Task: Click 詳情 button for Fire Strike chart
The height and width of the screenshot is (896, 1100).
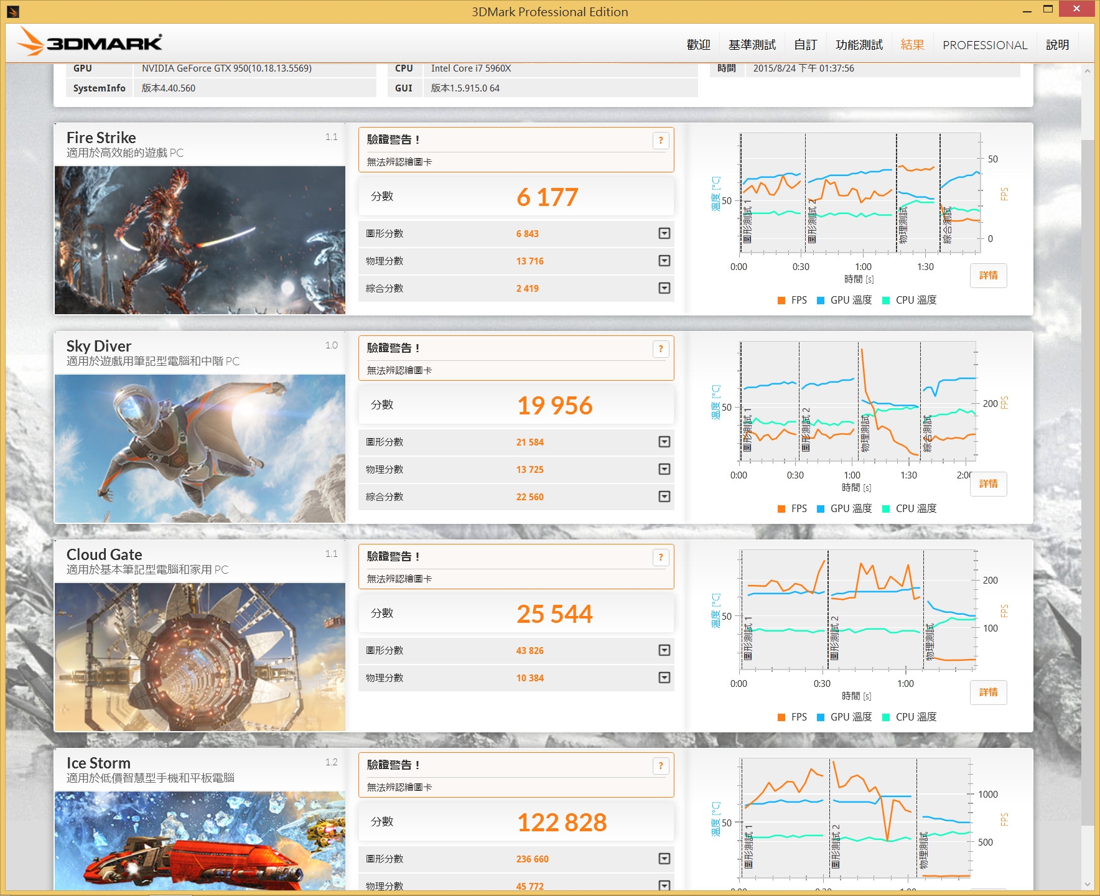Action: click(988, 276)
